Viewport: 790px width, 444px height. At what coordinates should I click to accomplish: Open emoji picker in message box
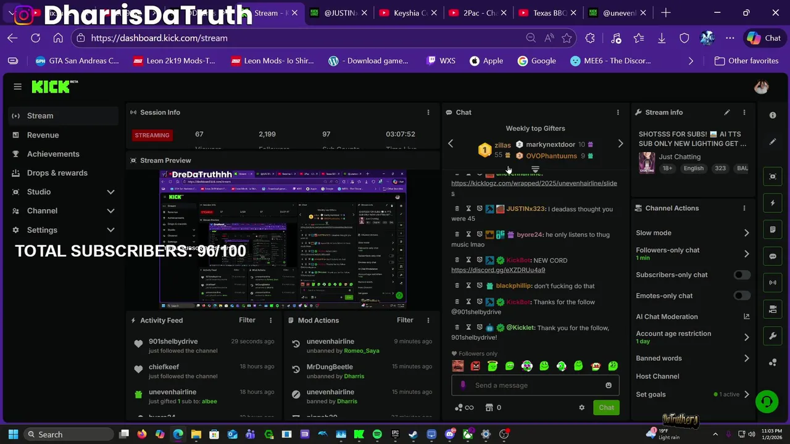point(609,385)
